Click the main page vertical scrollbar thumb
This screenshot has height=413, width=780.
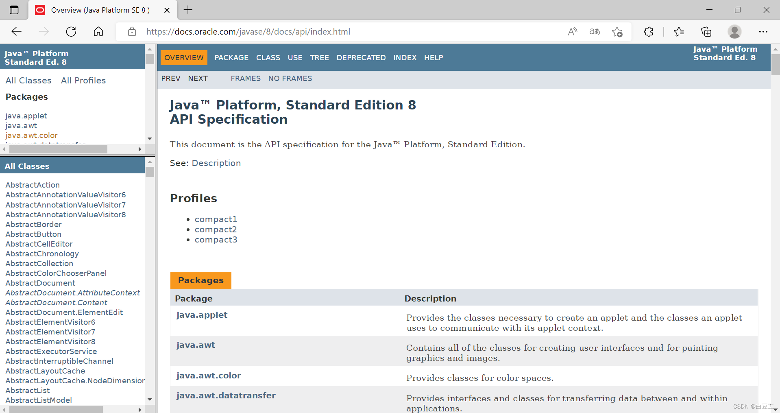(776, 65)
